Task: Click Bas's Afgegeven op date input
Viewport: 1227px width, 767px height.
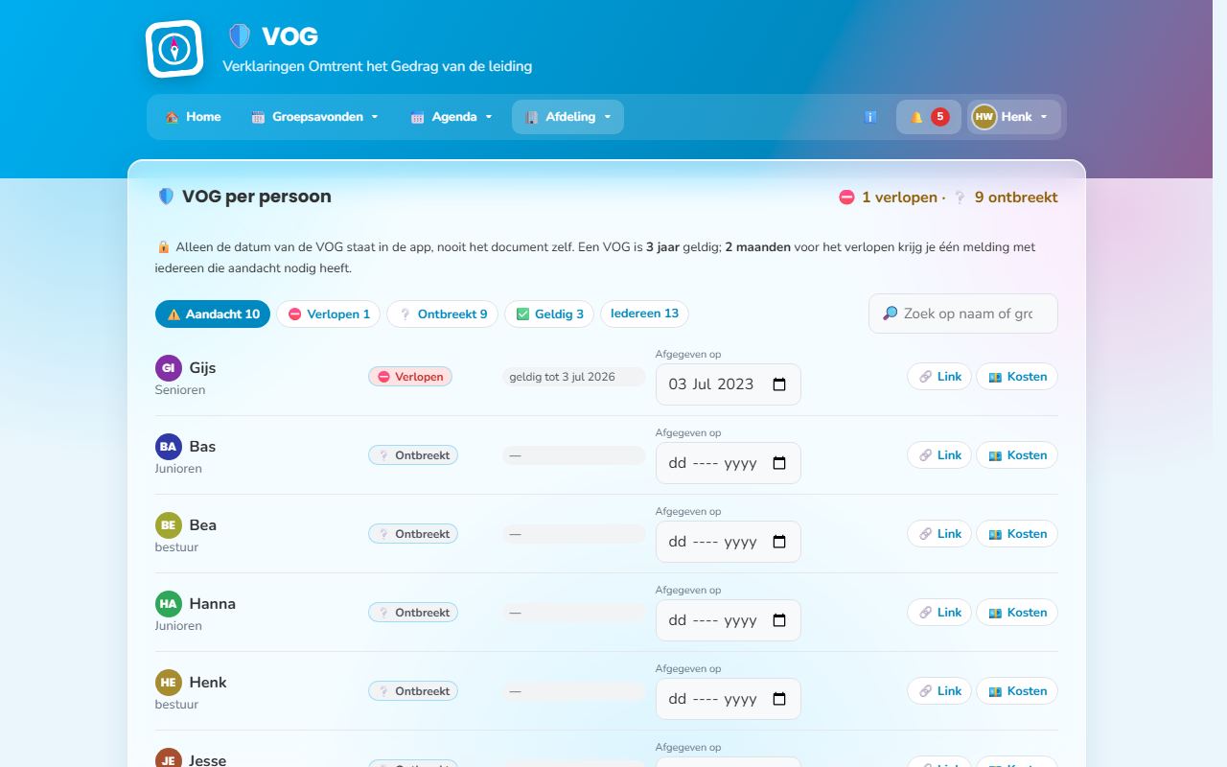Action: point(729,463)
